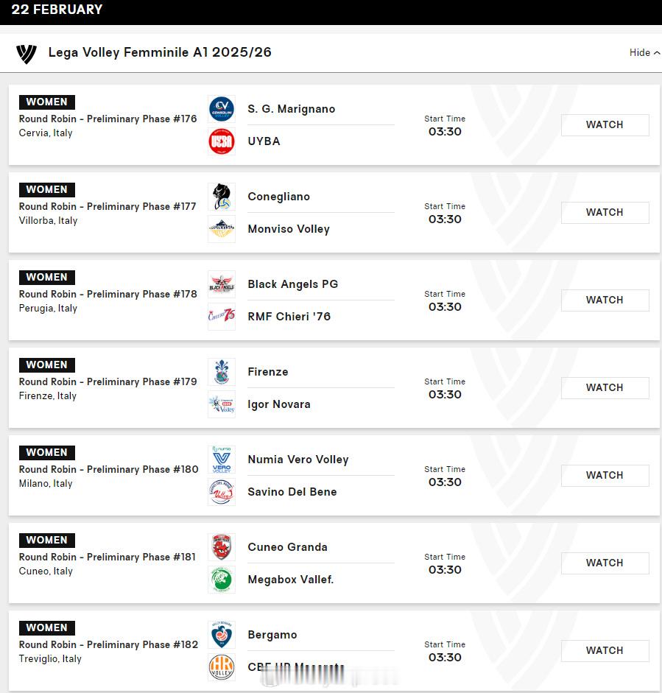Screen dimensions: 662x693
Task: Click the Megabox Vallef. green logo
Action: click(x=222, y=580)
